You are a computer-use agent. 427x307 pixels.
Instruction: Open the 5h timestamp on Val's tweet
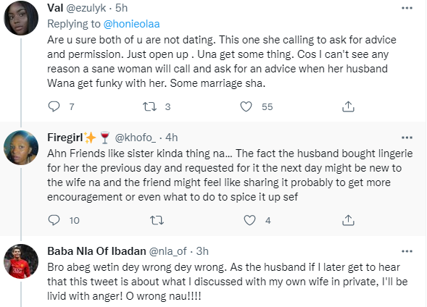[122, 8]
